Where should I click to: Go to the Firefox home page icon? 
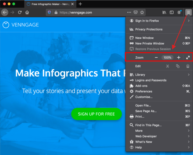click(27, 13)
